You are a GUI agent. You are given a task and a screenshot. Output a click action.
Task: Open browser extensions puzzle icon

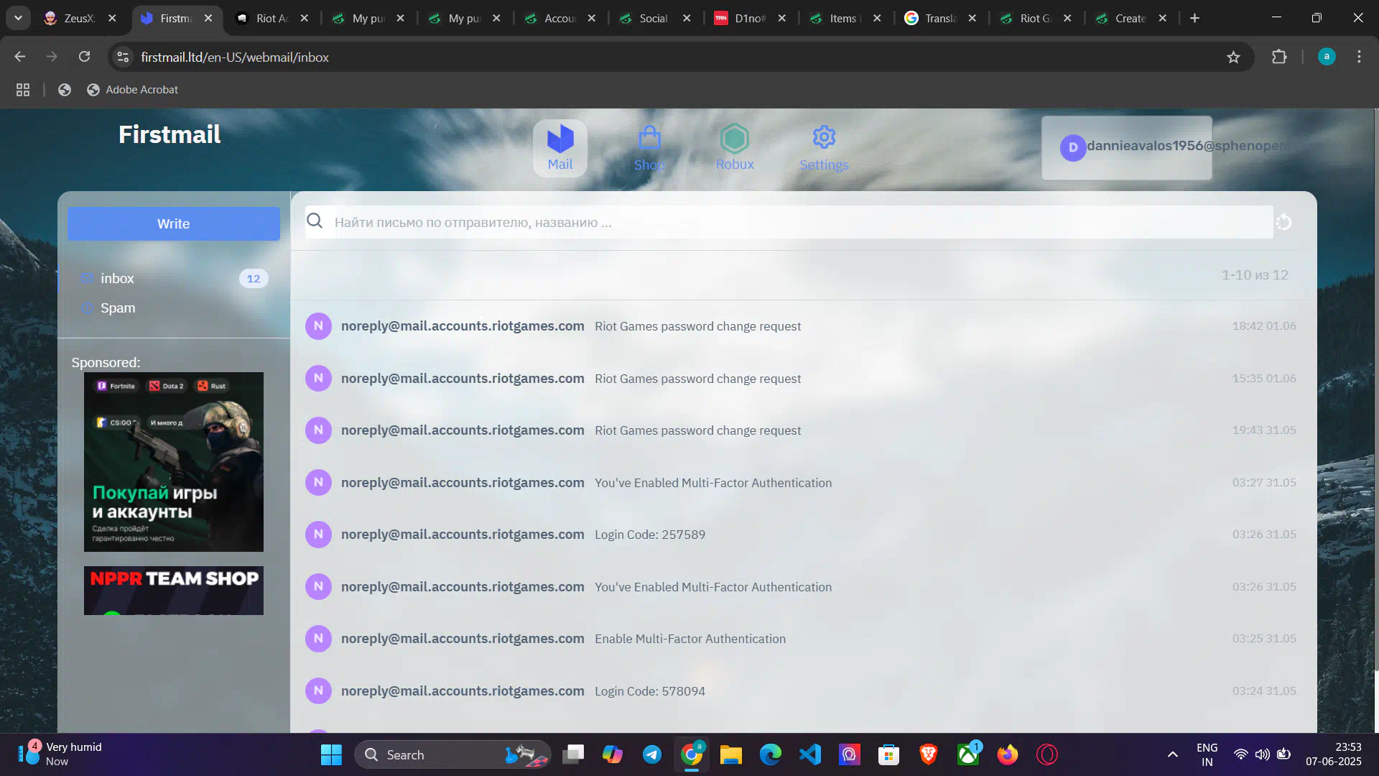coord(1279,57)
